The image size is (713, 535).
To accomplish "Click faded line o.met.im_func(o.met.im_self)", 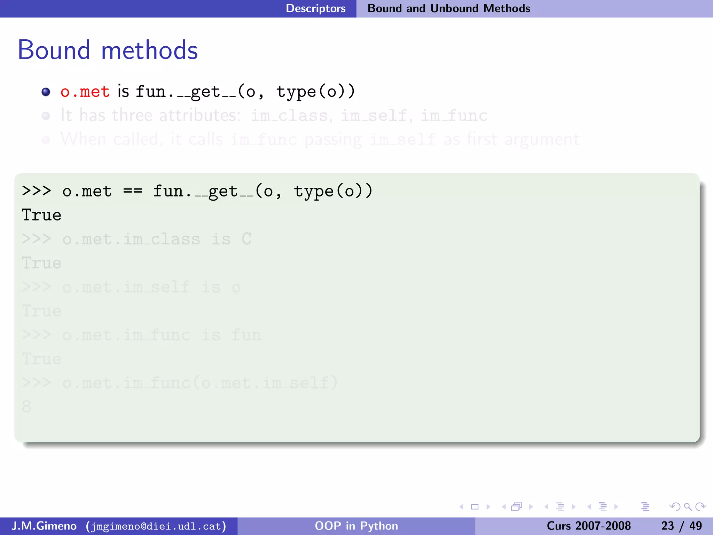I will click(180, 383).
